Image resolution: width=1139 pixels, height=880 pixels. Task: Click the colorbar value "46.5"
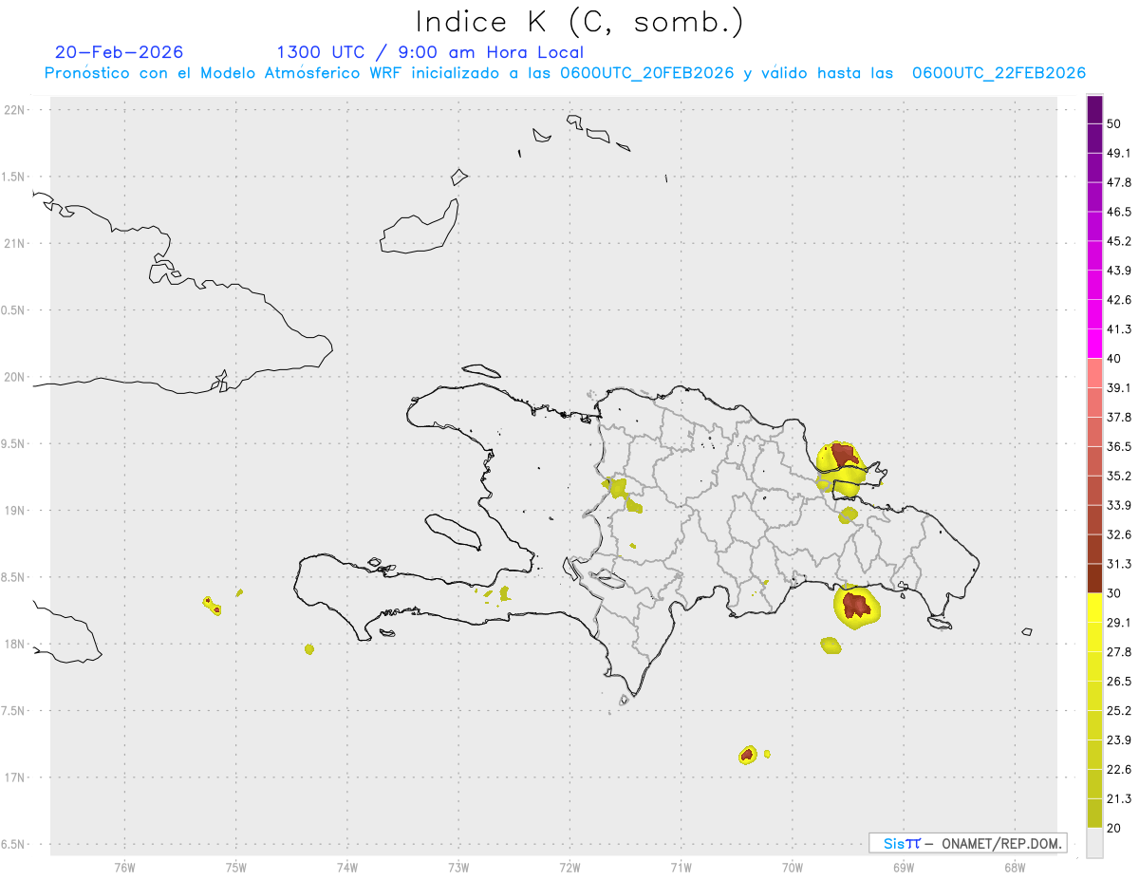(1119, 212)
